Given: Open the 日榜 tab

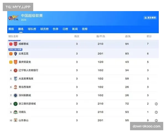Looking at the screenshot, I should point(65,29).
